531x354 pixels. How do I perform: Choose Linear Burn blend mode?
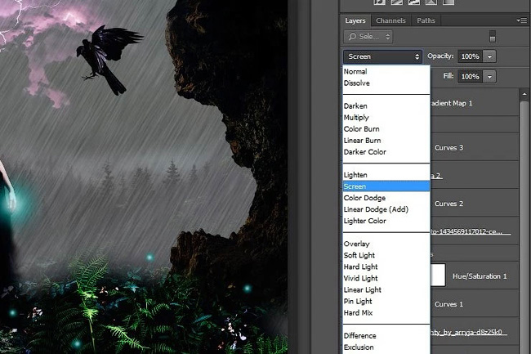pos(386,141)
